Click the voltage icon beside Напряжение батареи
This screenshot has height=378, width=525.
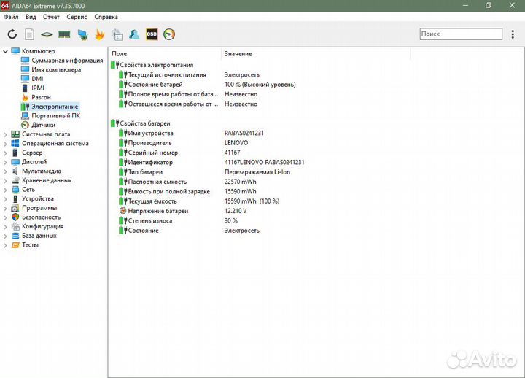[123, 211]
